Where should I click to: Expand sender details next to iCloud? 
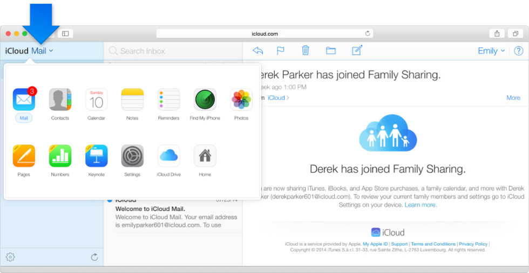click(x=278, y=97)
